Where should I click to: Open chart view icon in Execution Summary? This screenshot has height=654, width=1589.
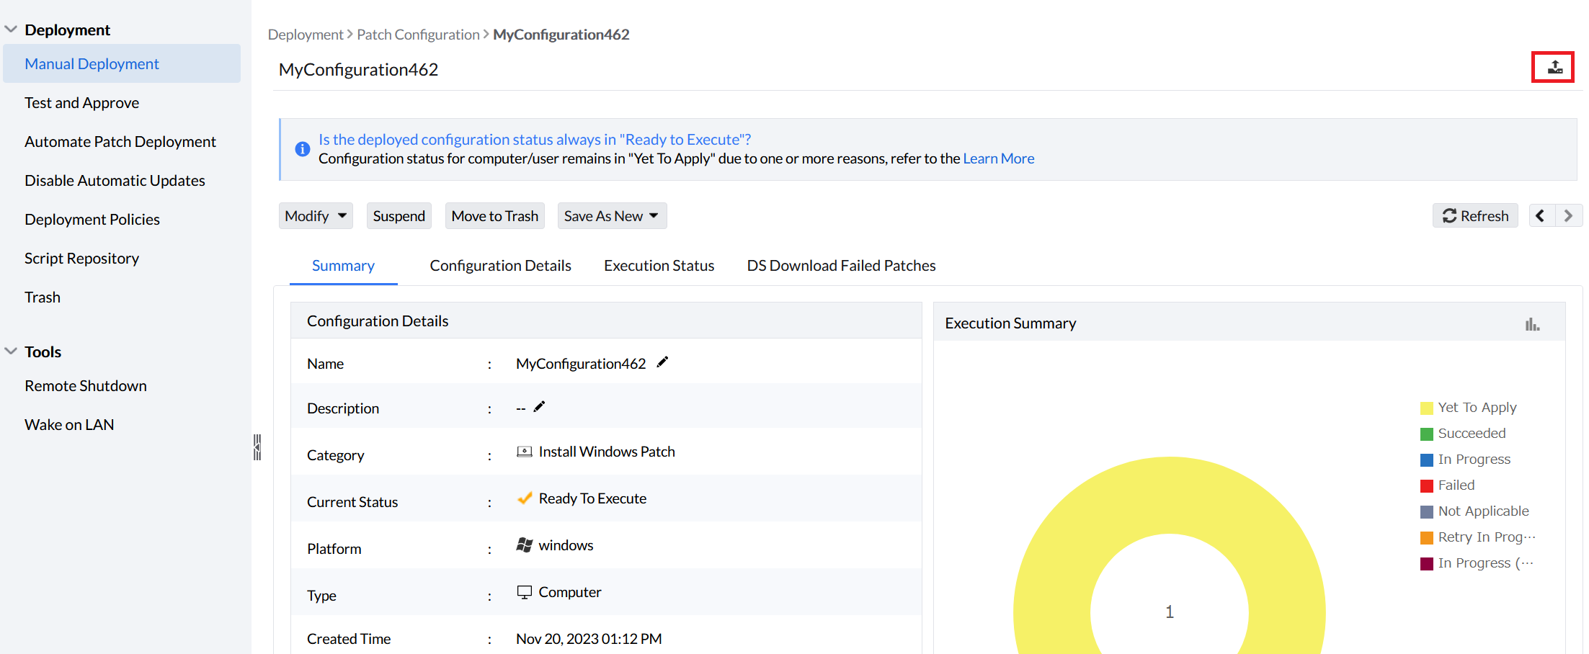pos(1532,324)
